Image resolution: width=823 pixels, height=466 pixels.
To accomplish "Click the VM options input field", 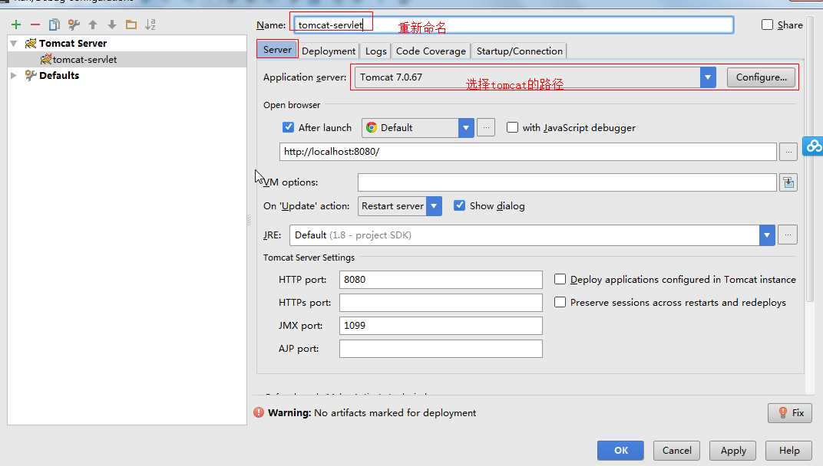I will click(567, 182).
